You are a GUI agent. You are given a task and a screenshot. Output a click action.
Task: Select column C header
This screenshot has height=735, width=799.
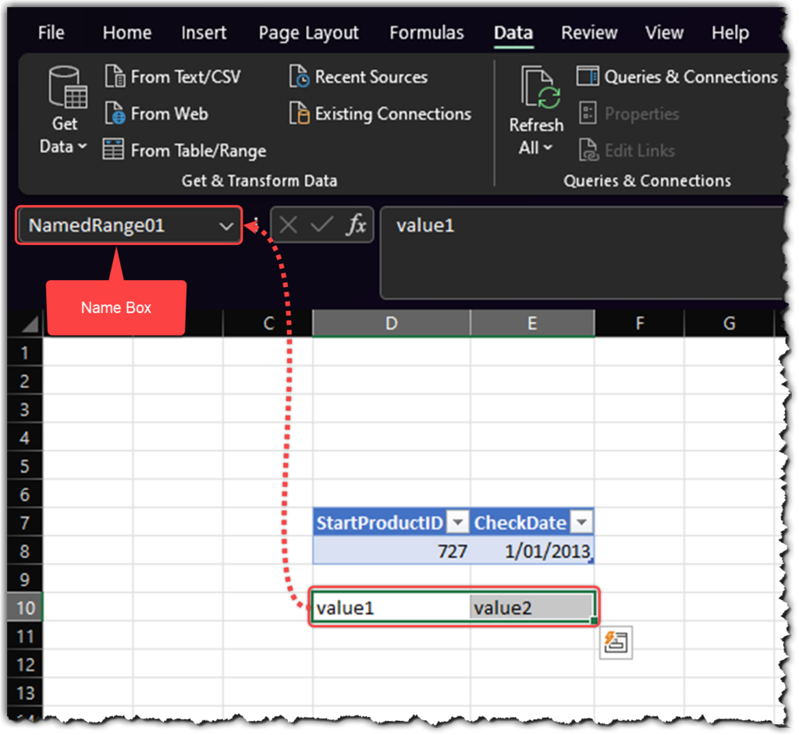pos(268,323)
